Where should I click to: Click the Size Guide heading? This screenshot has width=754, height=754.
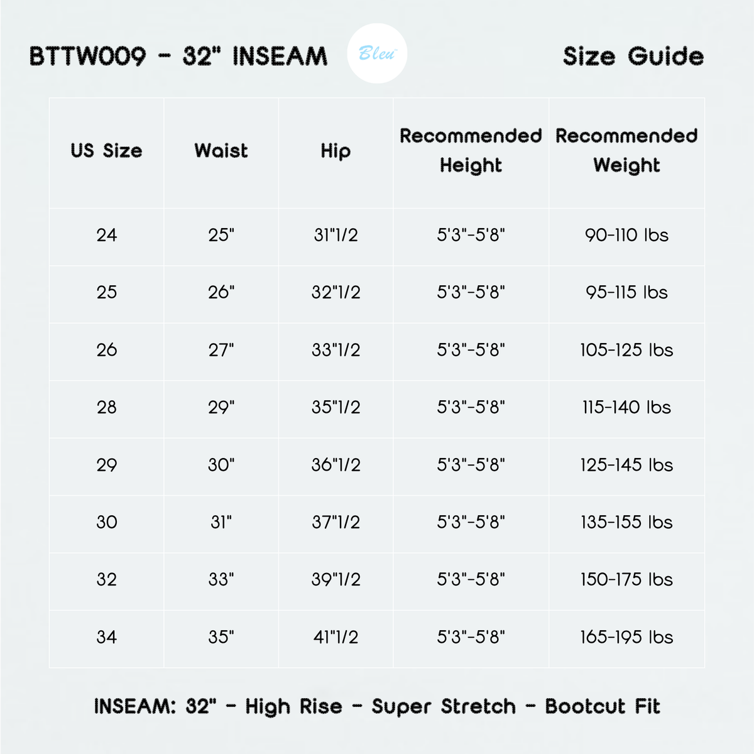633,57
